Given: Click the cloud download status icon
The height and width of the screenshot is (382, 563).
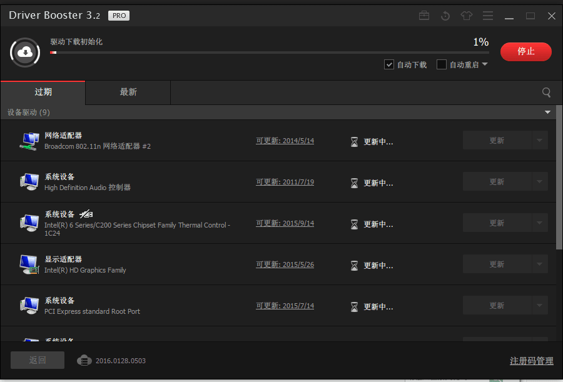Looking at the screenshot, I should (x=25, y=53).
